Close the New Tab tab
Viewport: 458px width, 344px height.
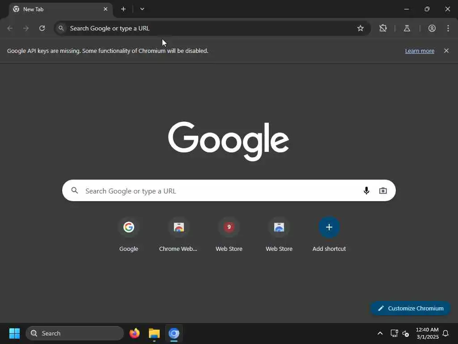tap(106, 9)
